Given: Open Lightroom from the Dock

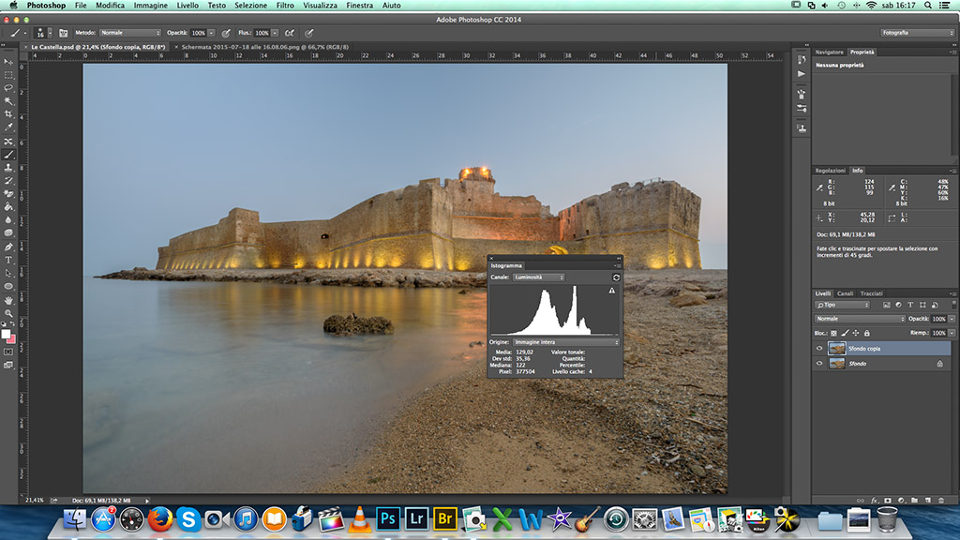Looking at the screenshot, I should pyautogui.click(x=417, y=518).
